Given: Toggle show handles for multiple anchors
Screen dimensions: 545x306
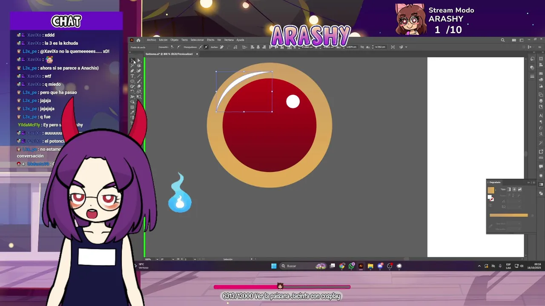Looking at the screenshot, I should (x=201, y=47).
